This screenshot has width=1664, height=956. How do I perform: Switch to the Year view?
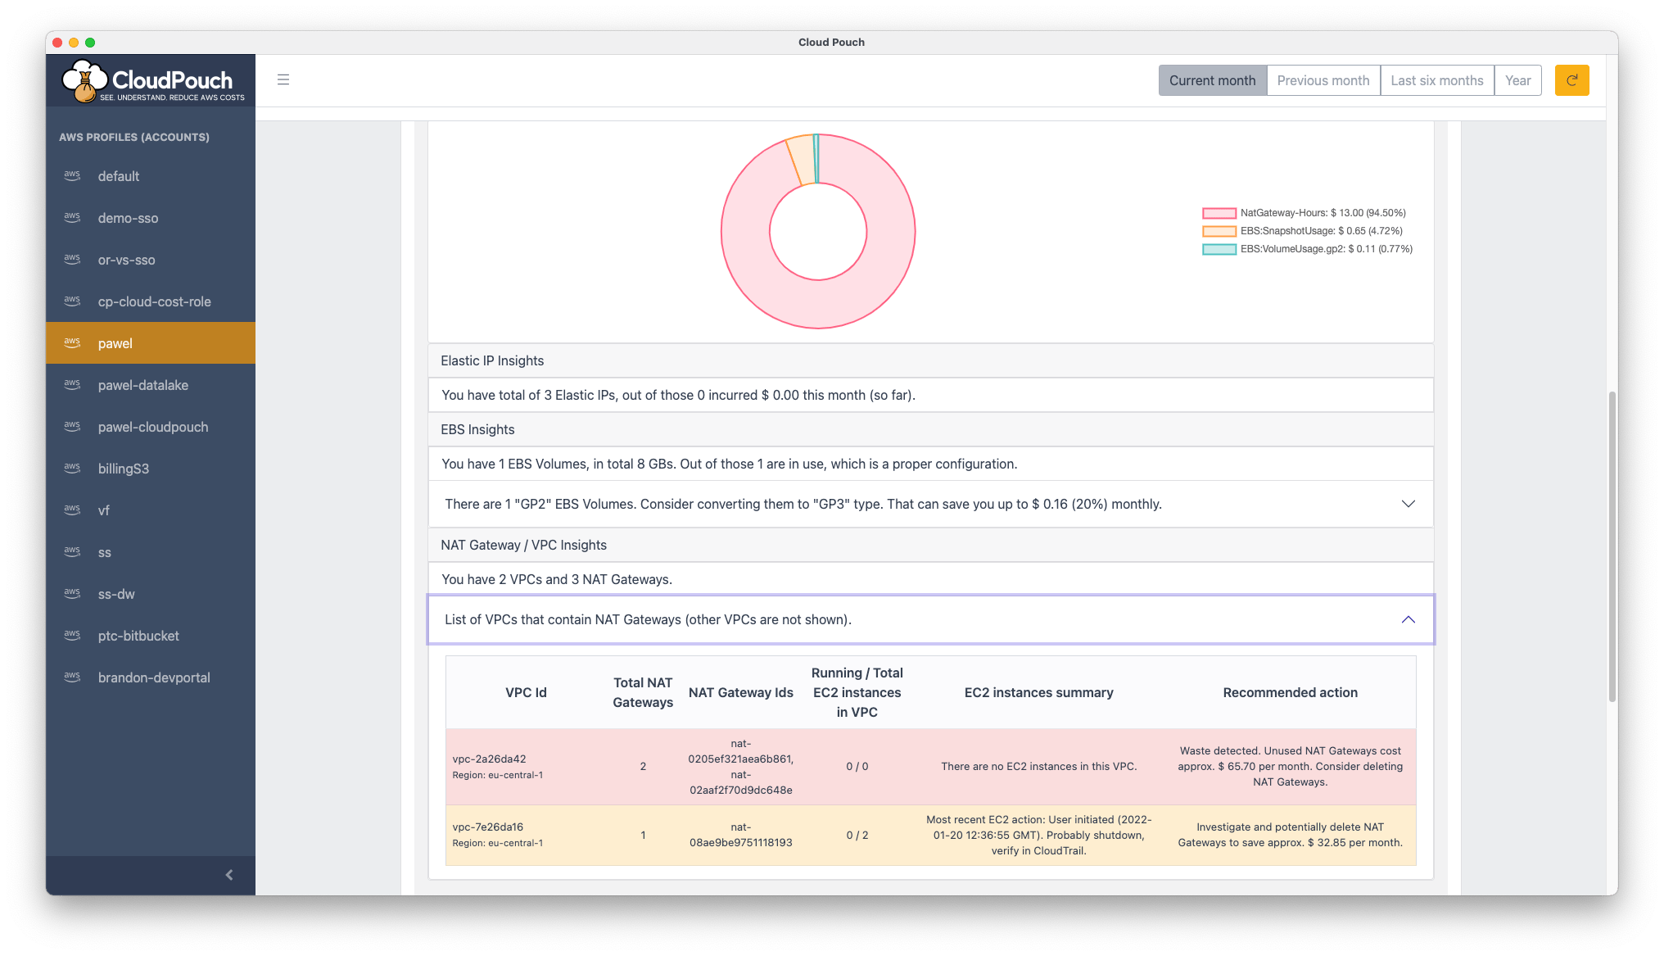point(1517,80)
